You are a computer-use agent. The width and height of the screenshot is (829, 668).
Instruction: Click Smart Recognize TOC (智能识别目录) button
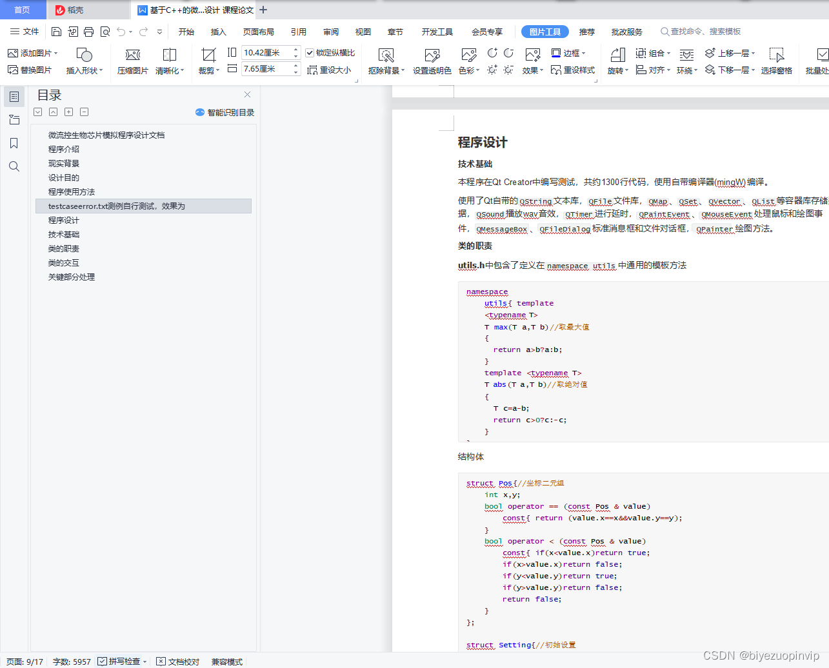(x=225, y=112)
